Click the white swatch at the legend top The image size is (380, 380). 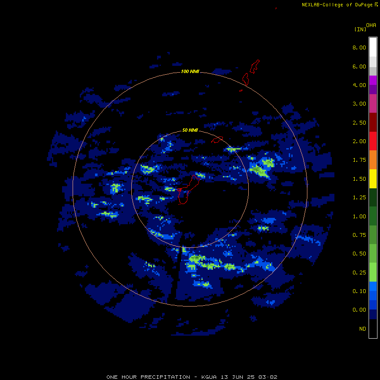(x=373, y=47)
